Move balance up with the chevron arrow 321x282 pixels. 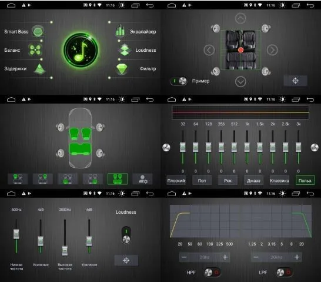tap(240, 18)
